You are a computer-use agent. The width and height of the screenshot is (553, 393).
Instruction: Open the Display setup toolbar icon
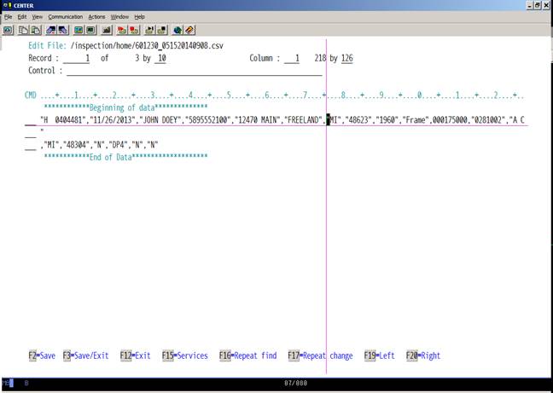tap(79, 31)
